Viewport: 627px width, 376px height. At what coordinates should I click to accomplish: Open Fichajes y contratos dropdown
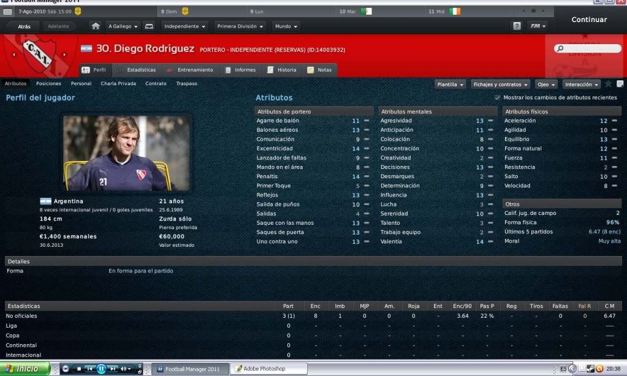click(500, 85)
